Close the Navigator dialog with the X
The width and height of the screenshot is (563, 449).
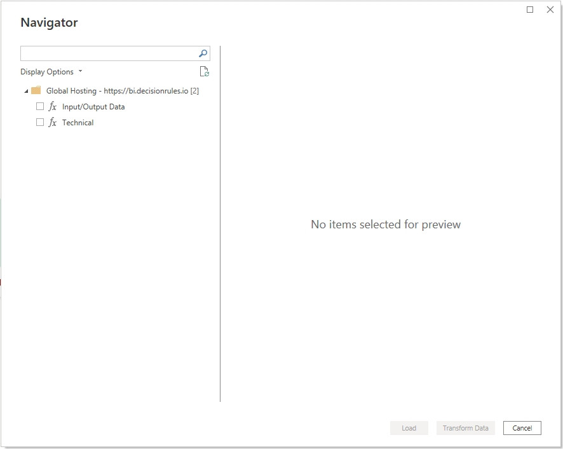tap(550, 10)
